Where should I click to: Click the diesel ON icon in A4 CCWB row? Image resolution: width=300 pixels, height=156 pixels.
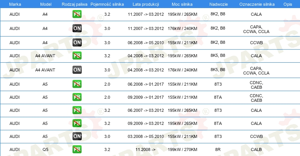(x=77, y=43)
